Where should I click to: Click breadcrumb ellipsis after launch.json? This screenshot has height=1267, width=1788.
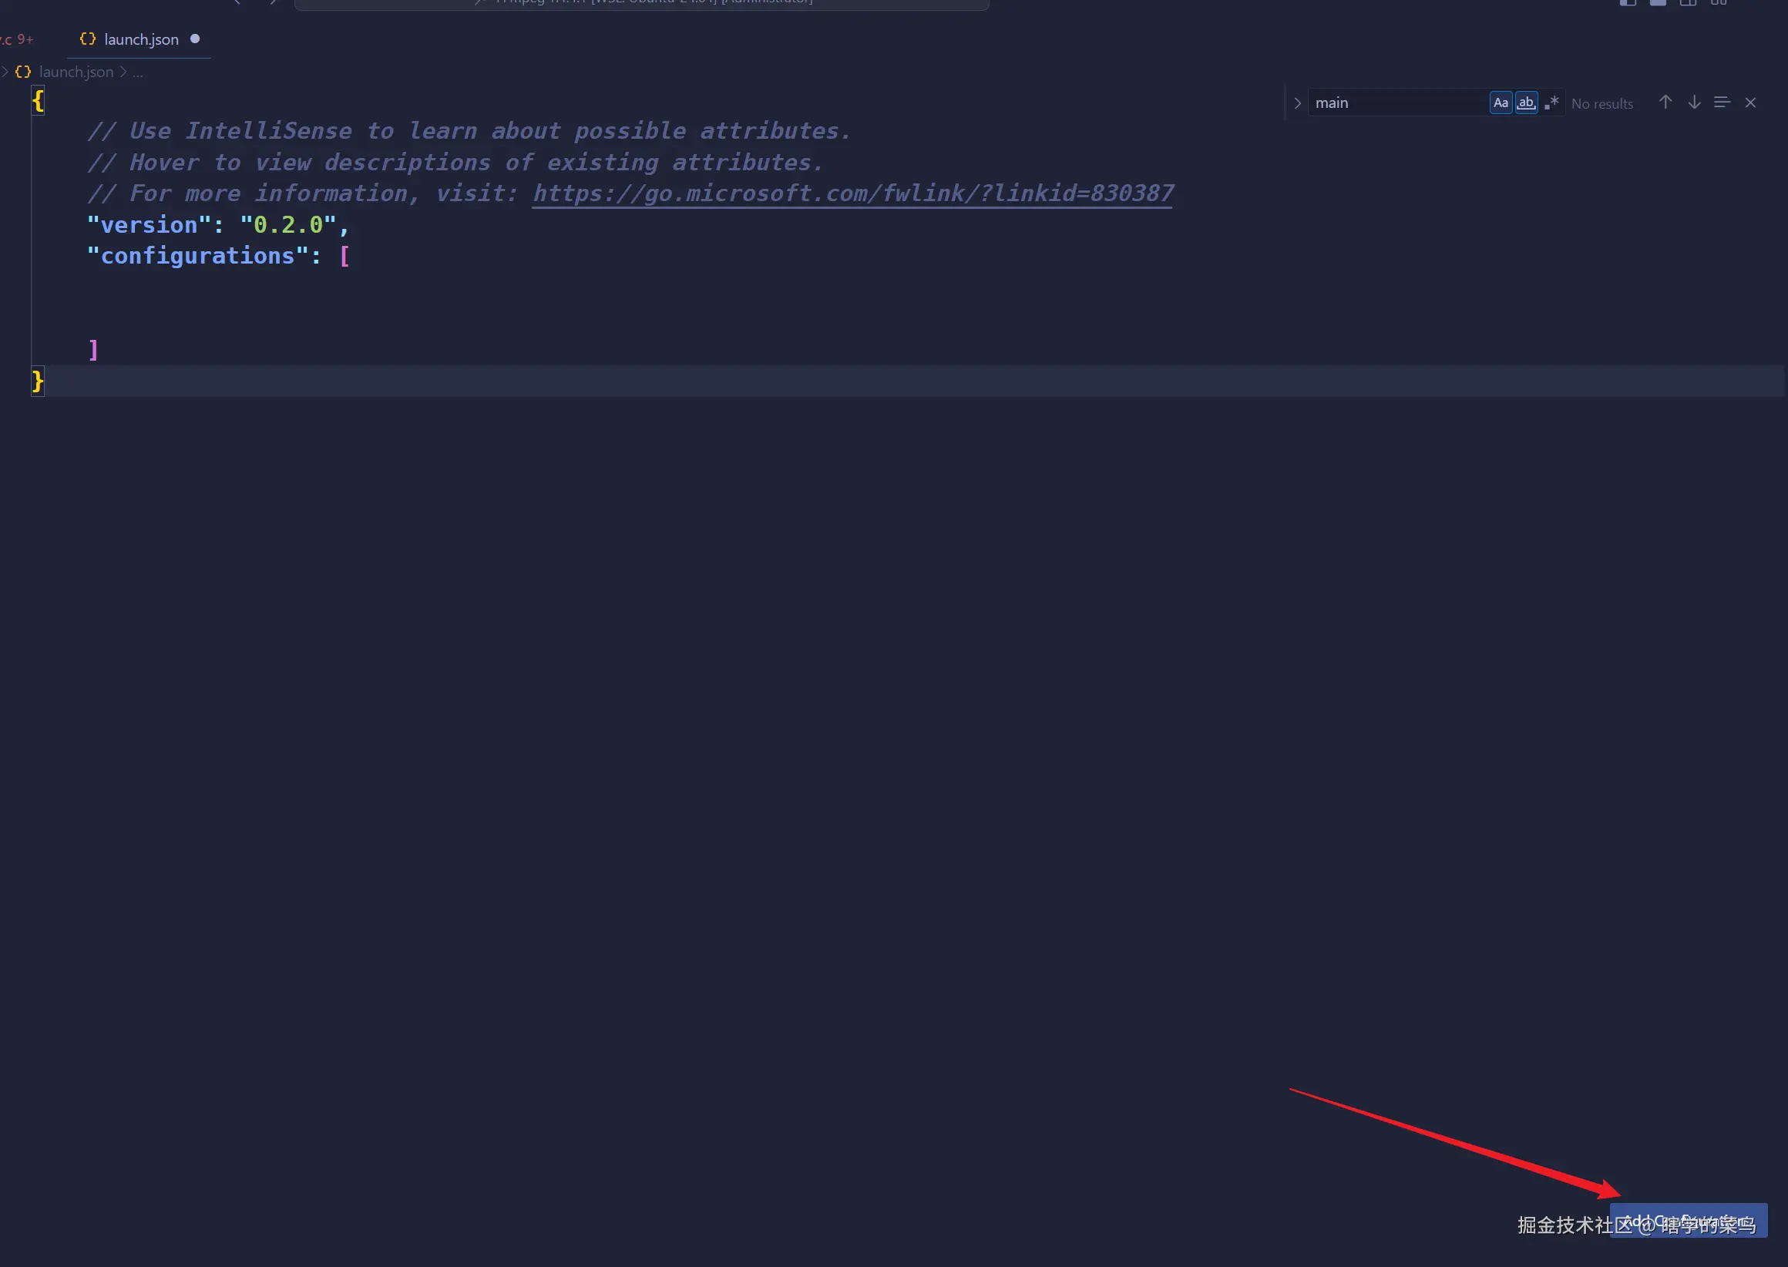tap(137, 72)
